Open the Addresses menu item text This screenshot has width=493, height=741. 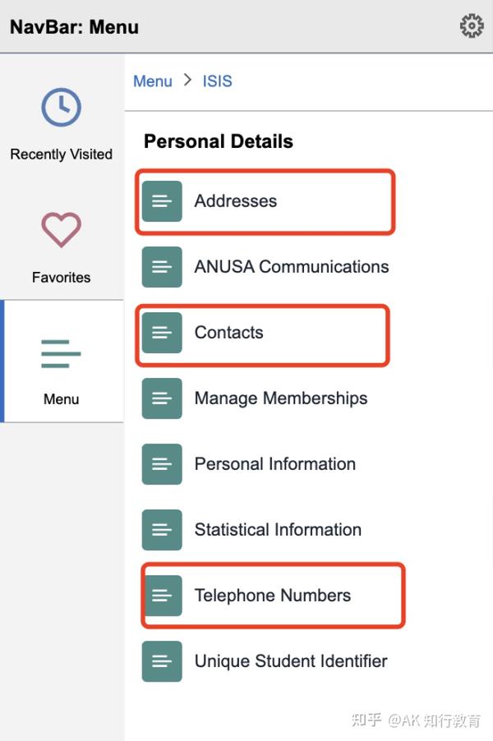(235, 200)
